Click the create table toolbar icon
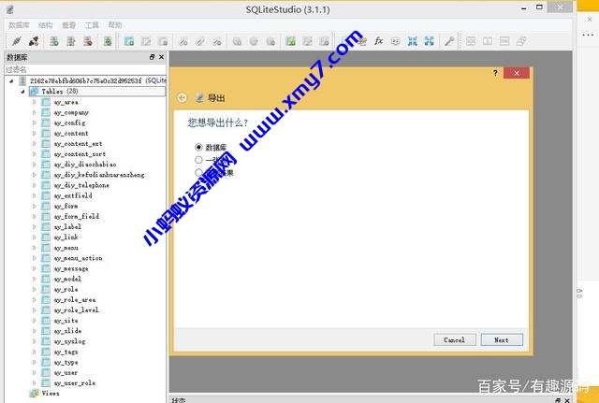Viewport: 599px width, 403px height. [x=129, y=41]
